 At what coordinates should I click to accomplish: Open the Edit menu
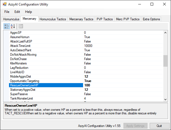pyautogui.click(x=17, y=12)
